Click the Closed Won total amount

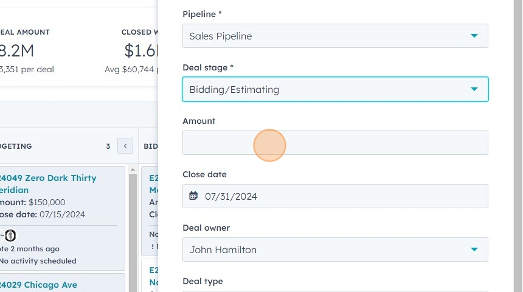point(141,50)
